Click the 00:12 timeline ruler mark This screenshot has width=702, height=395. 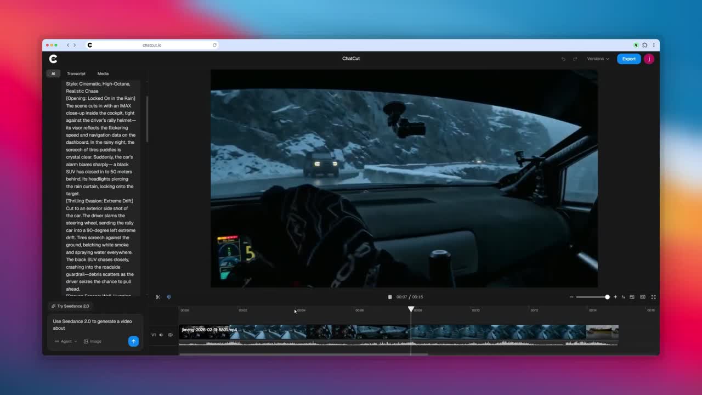(534, 310)
